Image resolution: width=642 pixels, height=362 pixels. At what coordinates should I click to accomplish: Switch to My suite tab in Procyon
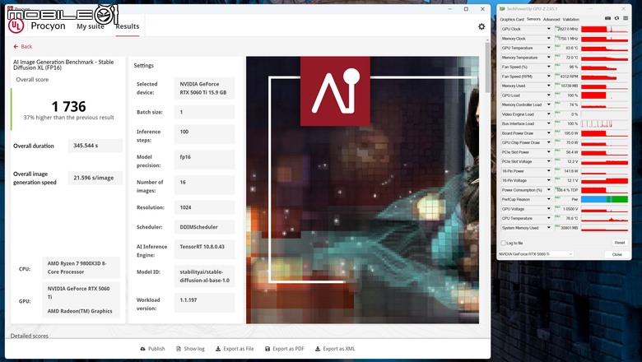click(x=91, y=26)
